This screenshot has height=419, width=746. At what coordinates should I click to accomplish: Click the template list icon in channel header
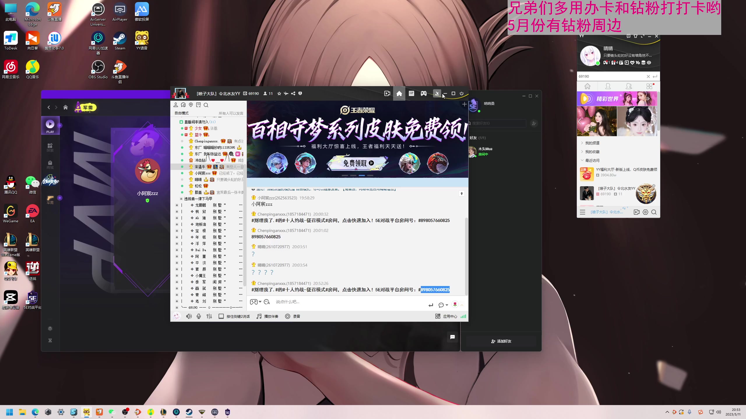pos(411,93)
